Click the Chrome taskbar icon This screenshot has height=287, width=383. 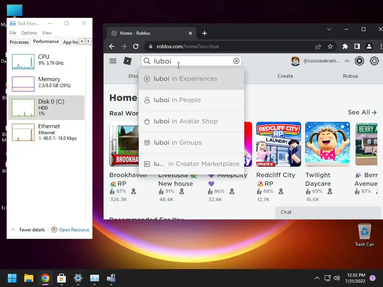(x=45, y=278)
